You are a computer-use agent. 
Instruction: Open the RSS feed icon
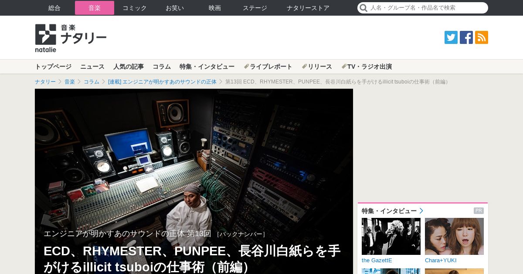(482, 37)
